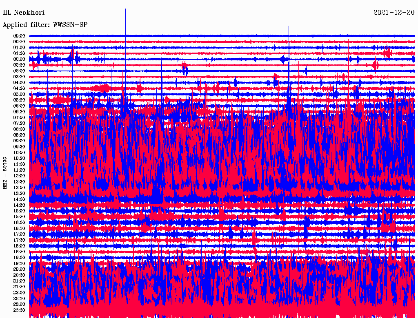418x318 pixels.
Task: Click the '00:00' time label
Action: click(x=19, y=36)
